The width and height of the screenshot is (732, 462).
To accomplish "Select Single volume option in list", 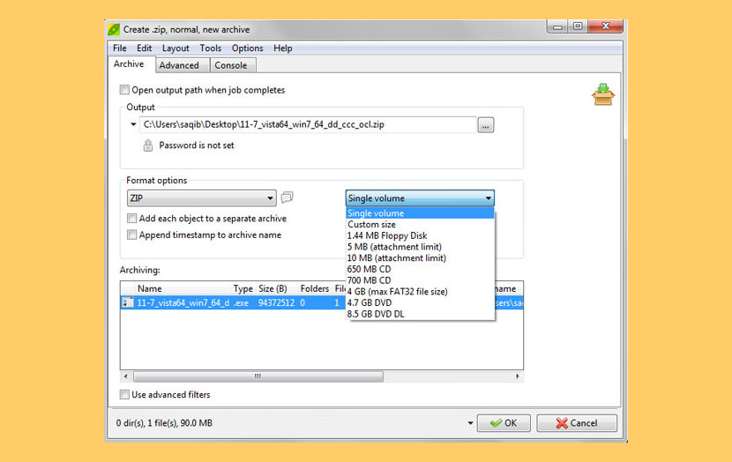I will [x=420, y=213].
